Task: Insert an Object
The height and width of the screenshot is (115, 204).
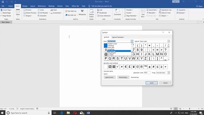Action: 163,16
